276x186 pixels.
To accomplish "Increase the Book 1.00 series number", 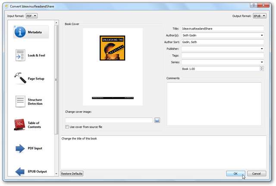I will pos(262,68).
